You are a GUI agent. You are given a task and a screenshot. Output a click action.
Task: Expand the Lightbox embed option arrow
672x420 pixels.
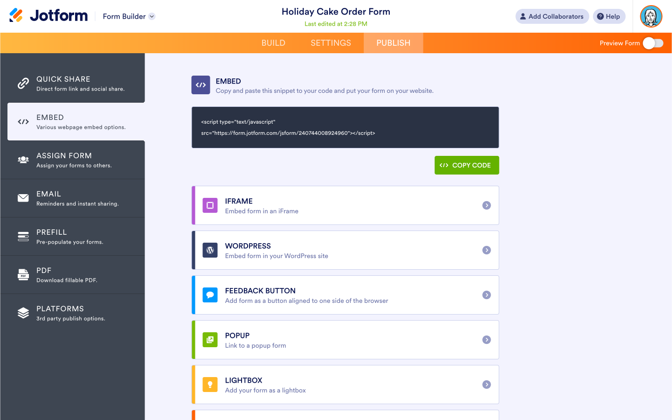tap(486, 385)
